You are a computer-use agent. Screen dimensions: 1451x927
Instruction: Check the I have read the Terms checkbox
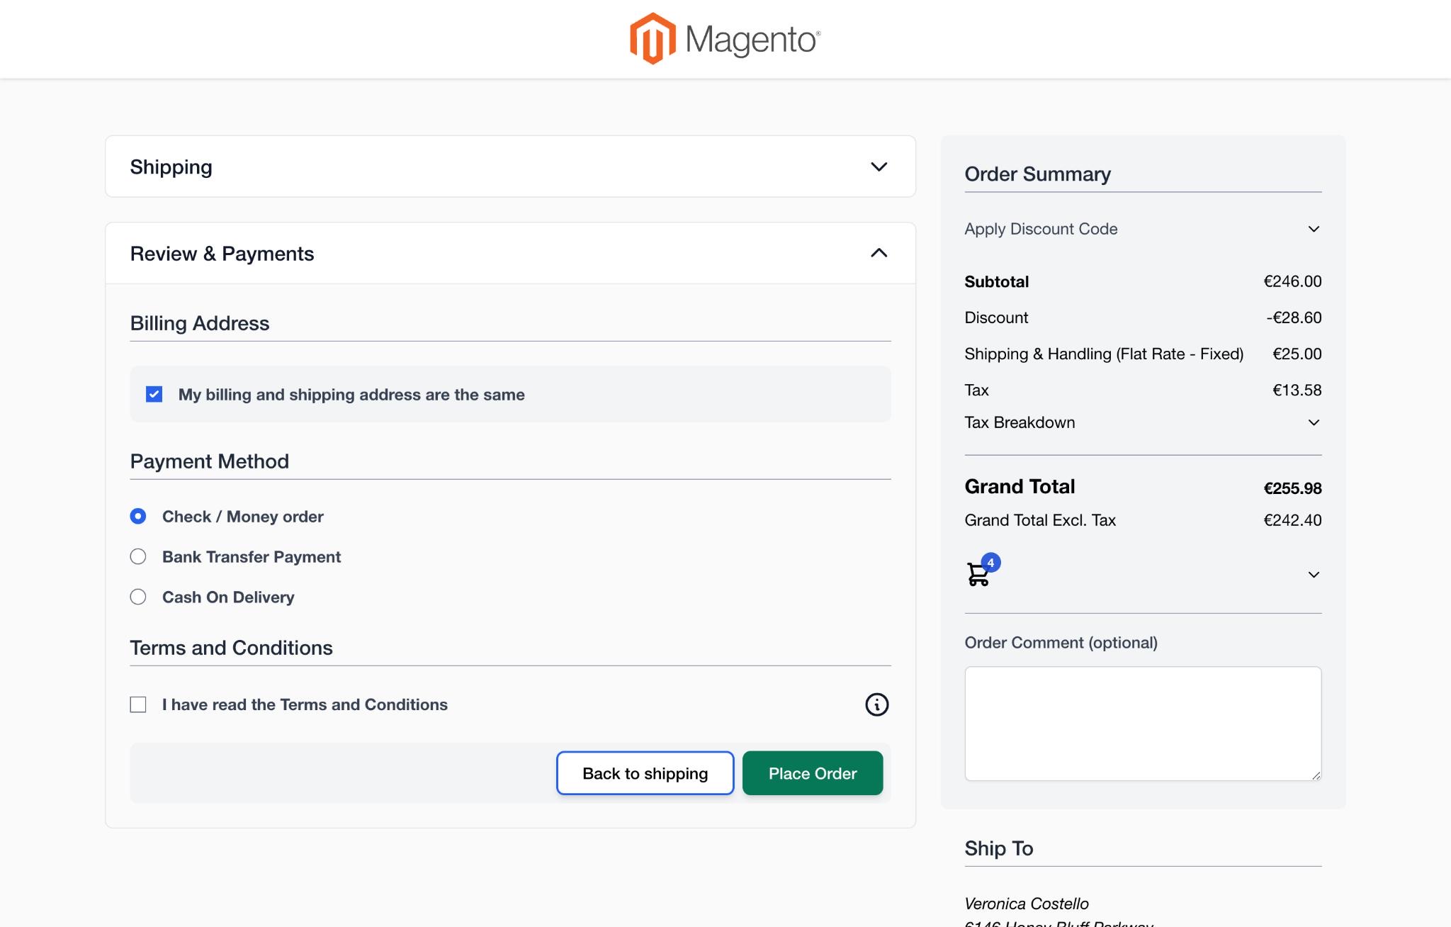pyautogui.click(x=137, y=704)
